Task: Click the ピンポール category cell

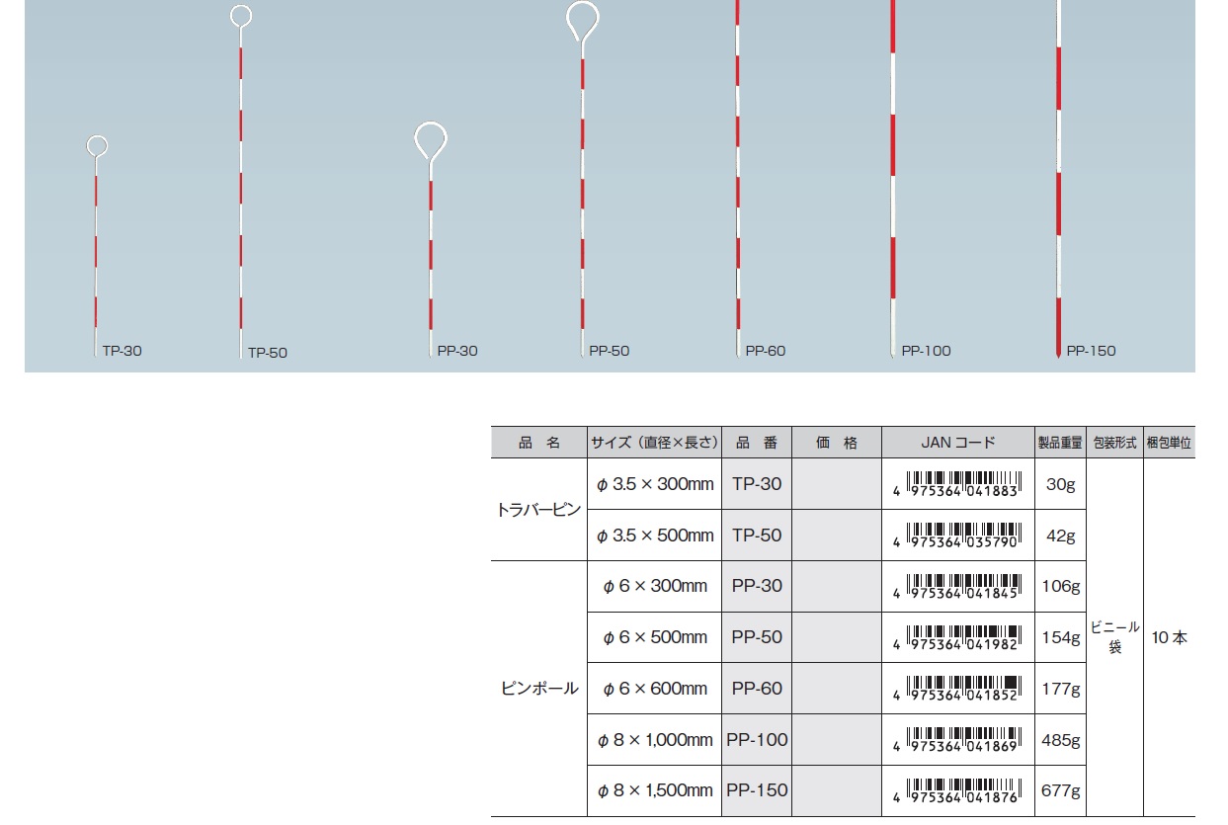Action: (538, 689)
